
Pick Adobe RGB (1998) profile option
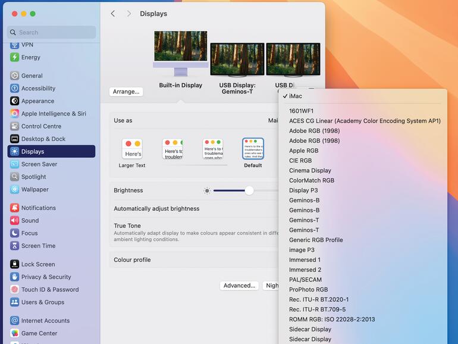[314, 131]
